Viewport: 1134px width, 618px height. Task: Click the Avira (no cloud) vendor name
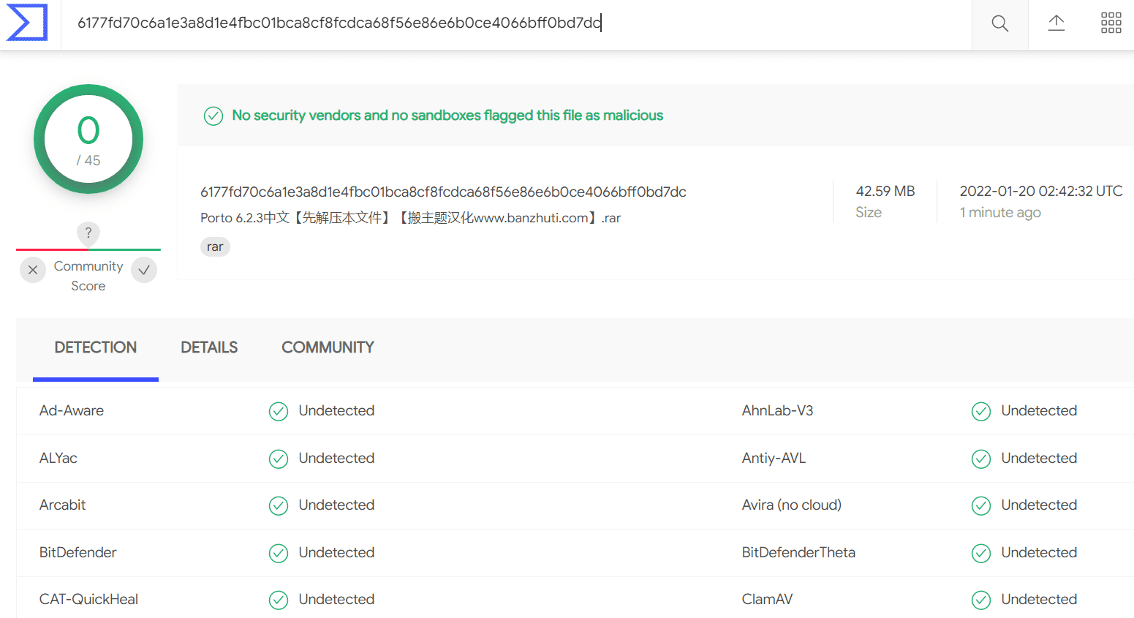pos(792,505)
